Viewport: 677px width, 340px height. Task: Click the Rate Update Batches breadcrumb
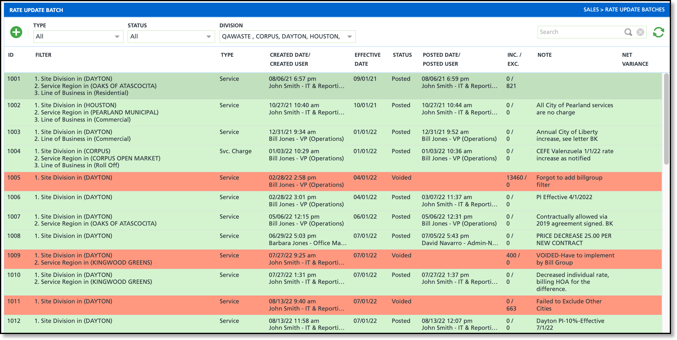pyautogui.click(x=634, y=10)
